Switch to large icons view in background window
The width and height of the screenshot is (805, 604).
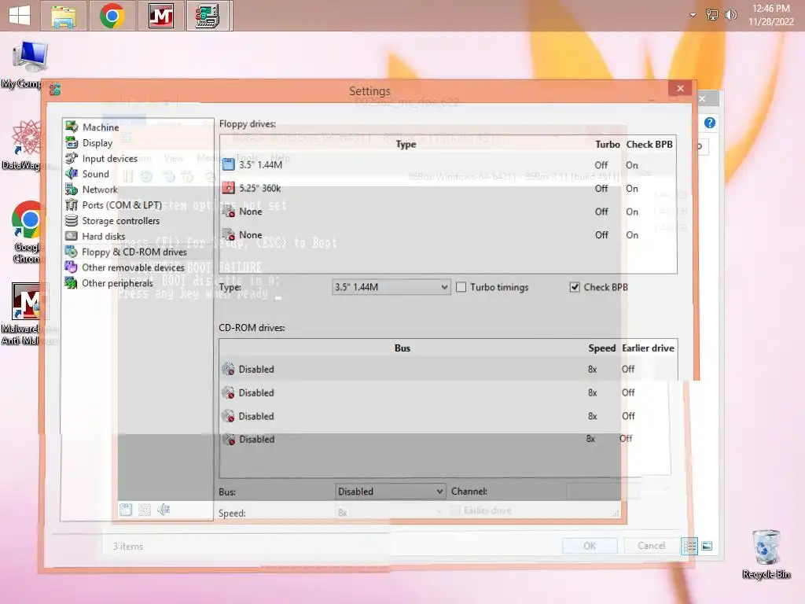pos(707,546)
